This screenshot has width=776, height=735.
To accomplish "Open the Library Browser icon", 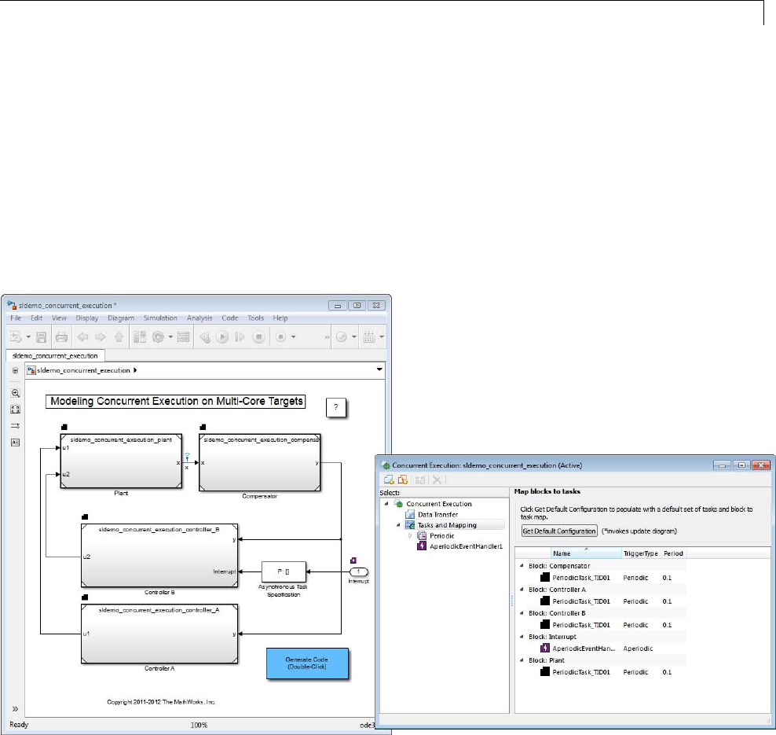I will pos(140,337).
